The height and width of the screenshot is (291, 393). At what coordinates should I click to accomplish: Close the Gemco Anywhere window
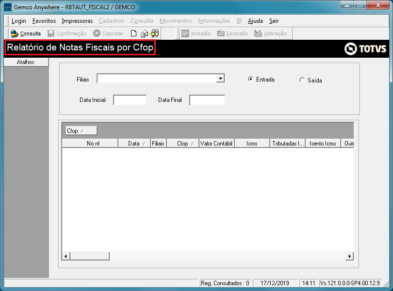point(378,5)
